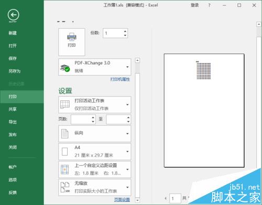Click the large 打印 printer button
The height and width of the screenshot is (205, 262).
tap(72, 42)
